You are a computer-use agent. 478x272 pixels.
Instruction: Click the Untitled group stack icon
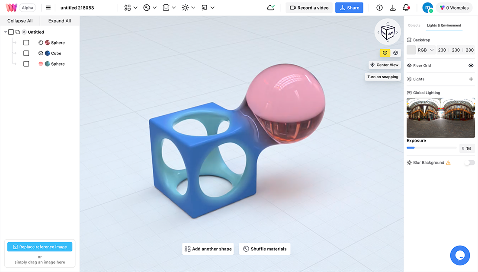(18, 32)
